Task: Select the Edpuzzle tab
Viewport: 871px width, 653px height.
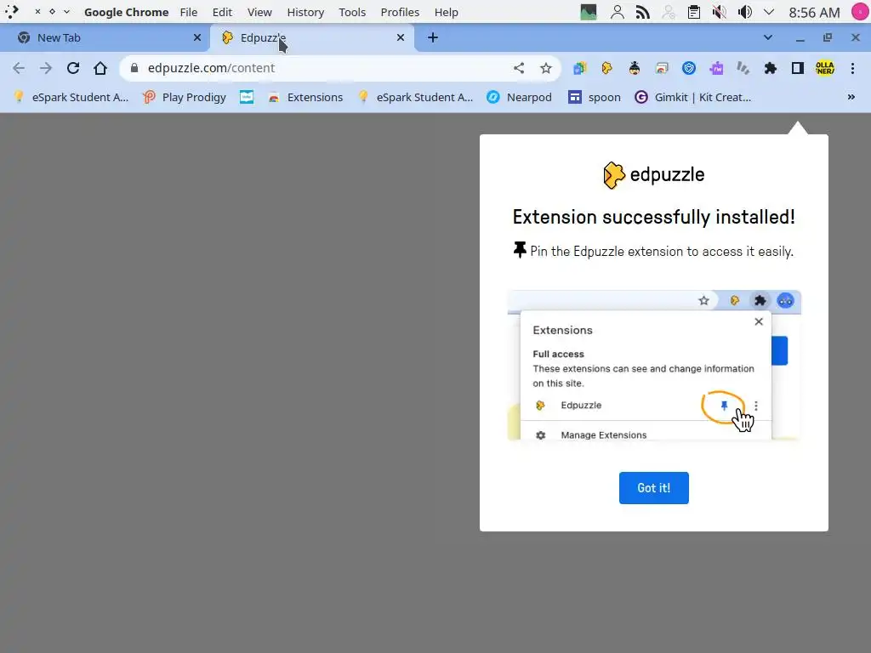Action: (x=311, y=37)
